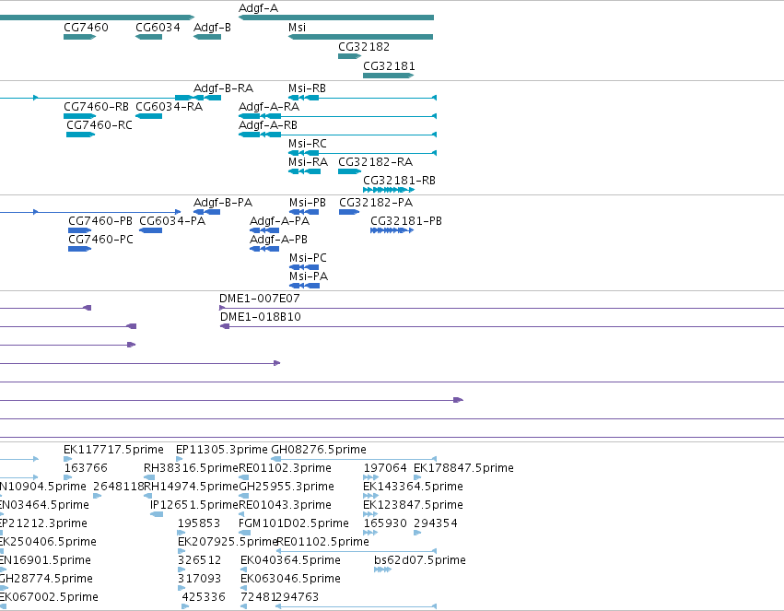Select EST IP12651.5prime
Image resolution: width=784 pixels, height=611 pixels.
point(157,514)
